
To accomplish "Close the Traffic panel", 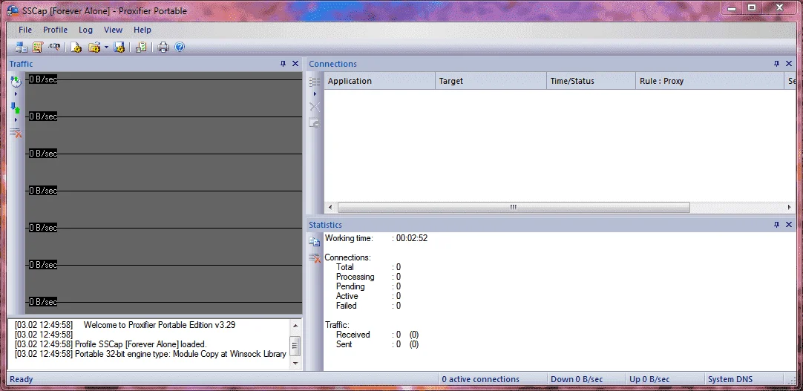I will point(295,64).
